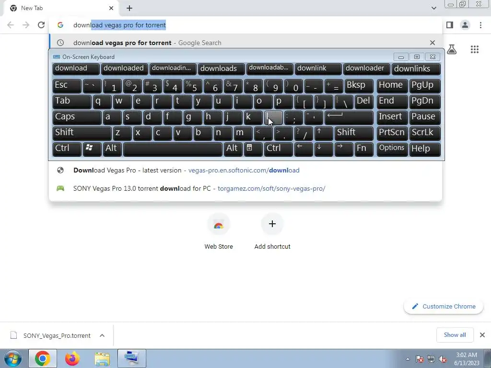Select the 'downlinks' prediction word

point(416,69)
